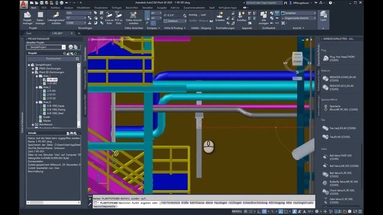The width and height of the screenshot is (383, 215).
Task: Switch to the Start ribbon tab
Action: (x=34, y=8)
